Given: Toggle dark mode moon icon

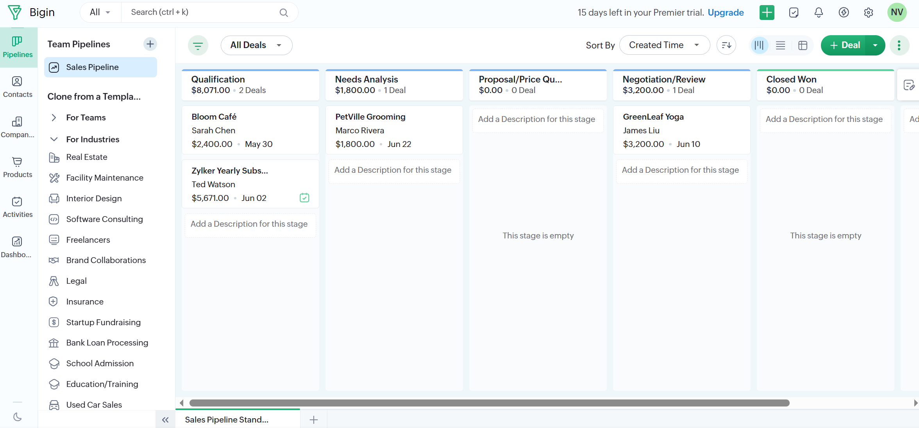Looking at the screenshot, I should click(x=18, y=417).
